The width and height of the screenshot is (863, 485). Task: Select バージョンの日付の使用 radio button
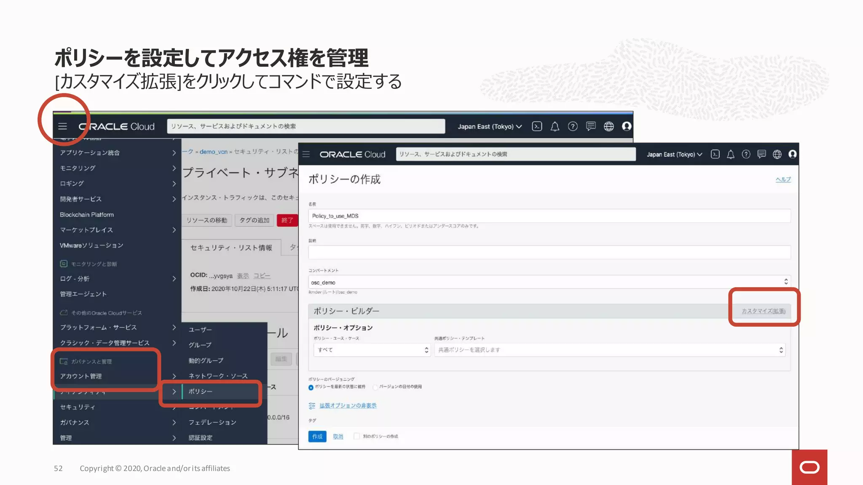375,387
